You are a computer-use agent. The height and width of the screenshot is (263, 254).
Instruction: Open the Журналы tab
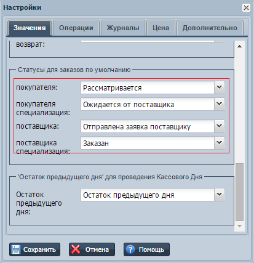click(123, 28)
